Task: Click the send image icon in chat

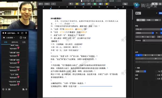Action: point(9,89)
